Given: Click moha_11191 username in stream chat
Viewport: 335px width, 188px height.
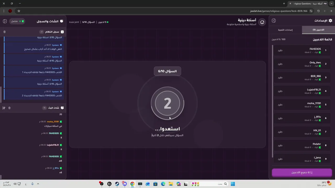Looking at the screenshot, I should coord(53,122).
